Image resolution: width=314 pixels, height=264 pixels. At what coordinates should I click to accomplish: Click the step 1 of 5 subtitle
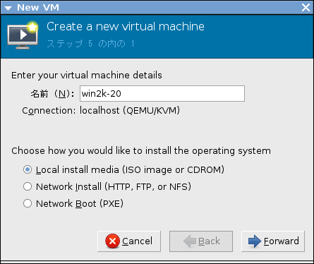click(x=90, y=44)
